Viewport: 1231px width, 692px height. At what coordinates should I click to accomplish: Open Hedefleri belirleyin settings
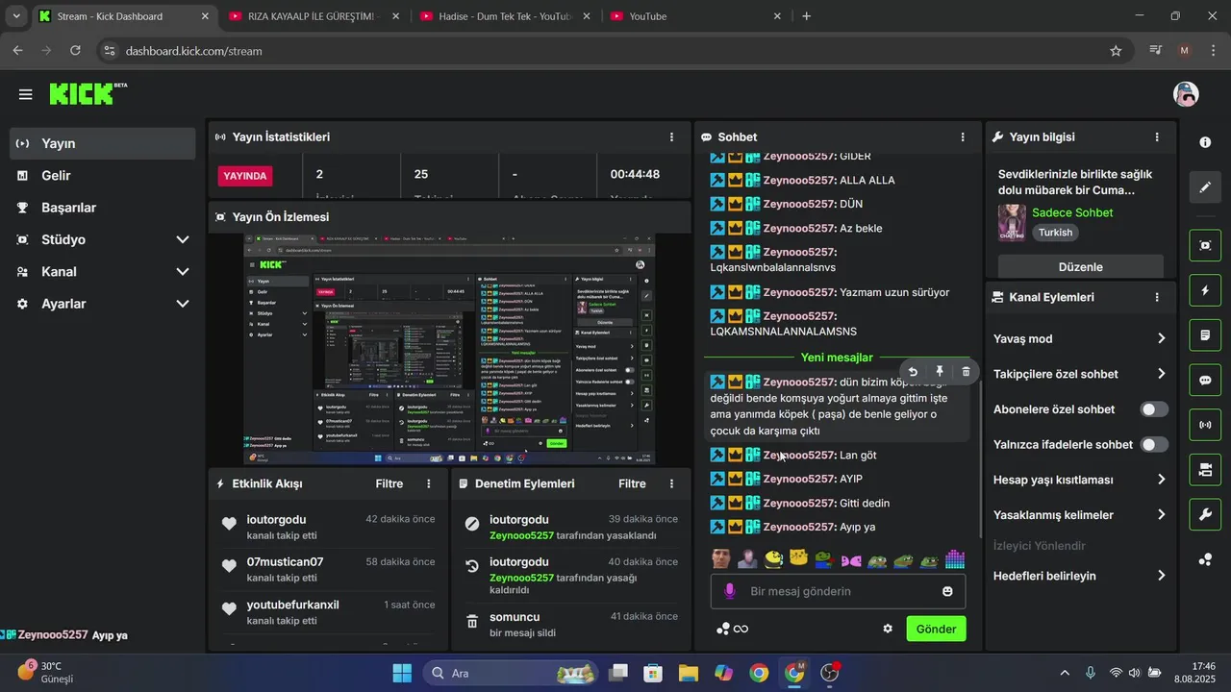pos(1080,576)
